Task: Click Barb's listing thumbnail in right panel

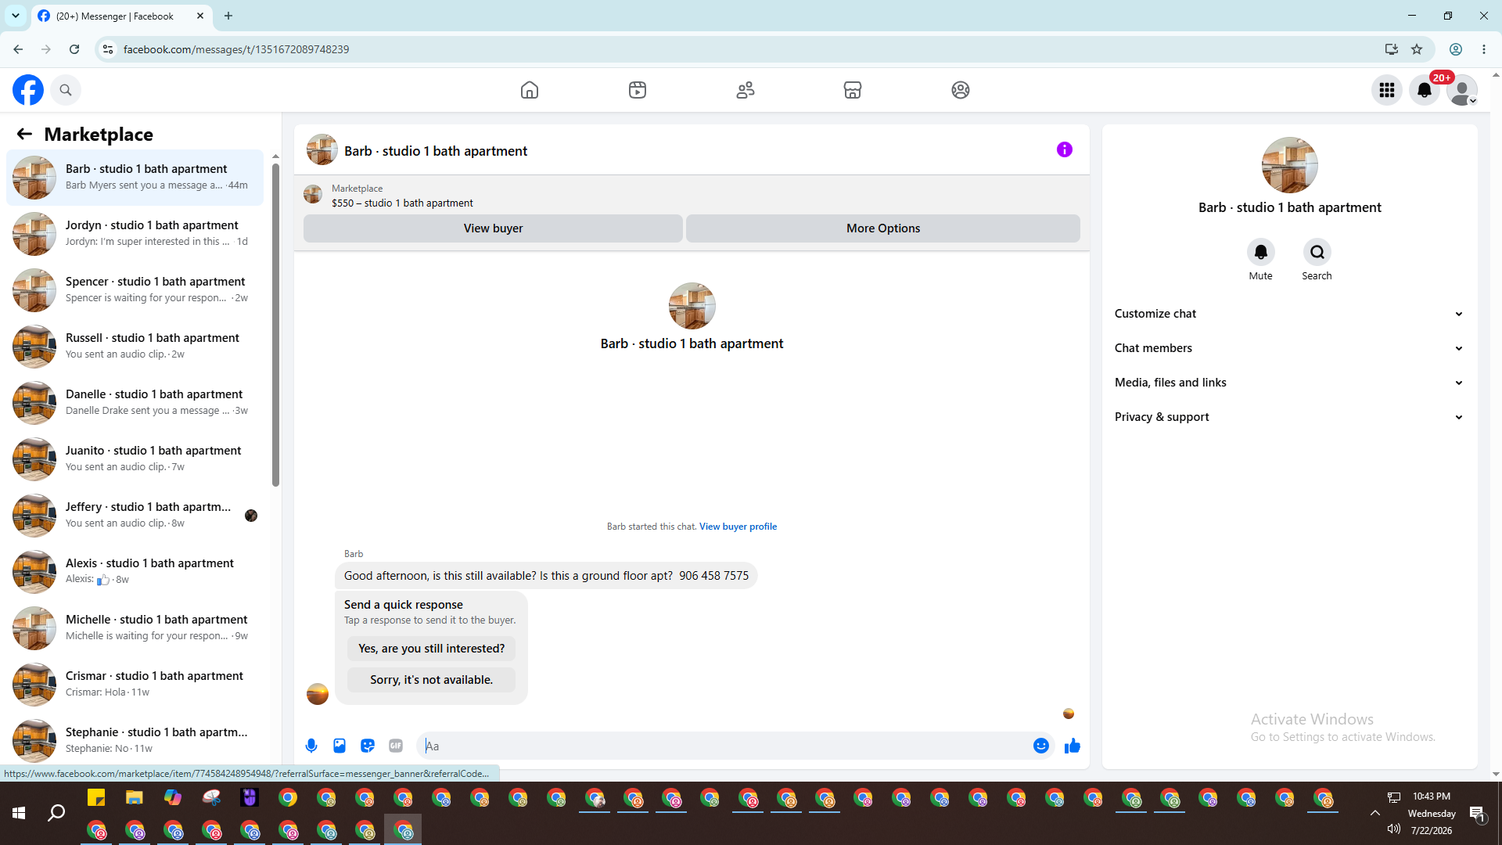Action: 1290,165
